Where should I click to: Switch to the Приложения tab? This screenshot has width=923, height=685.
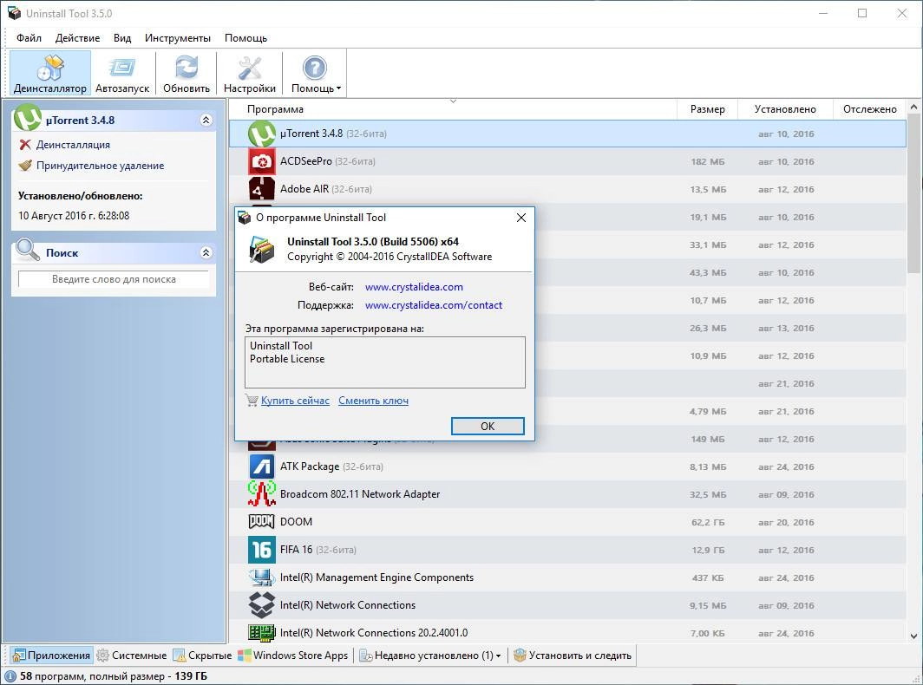point(51,655)
